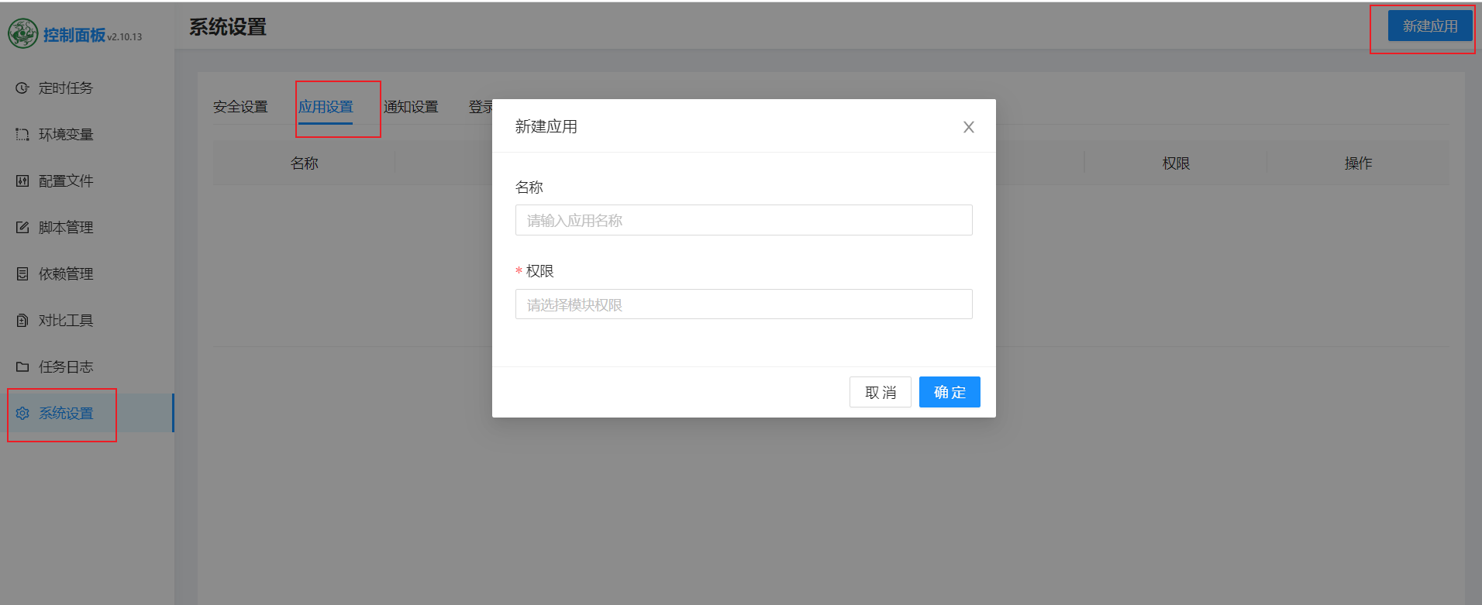Click the 权限 table column header
Screen dimensions: 1482x605
(1176, 163)
